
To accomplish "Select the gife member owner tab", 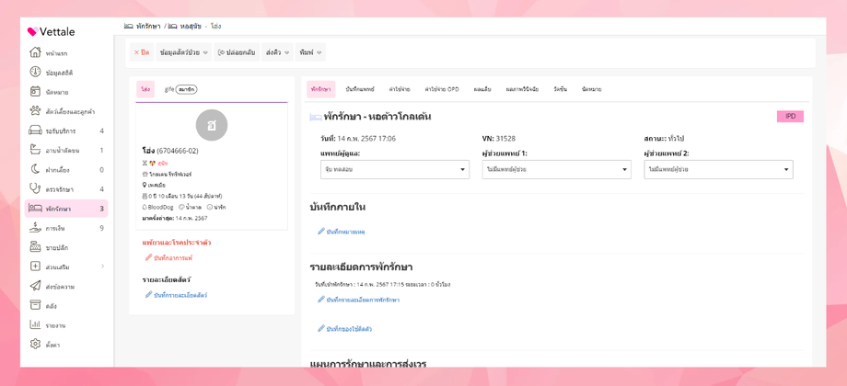I will (x=181, y=89).
